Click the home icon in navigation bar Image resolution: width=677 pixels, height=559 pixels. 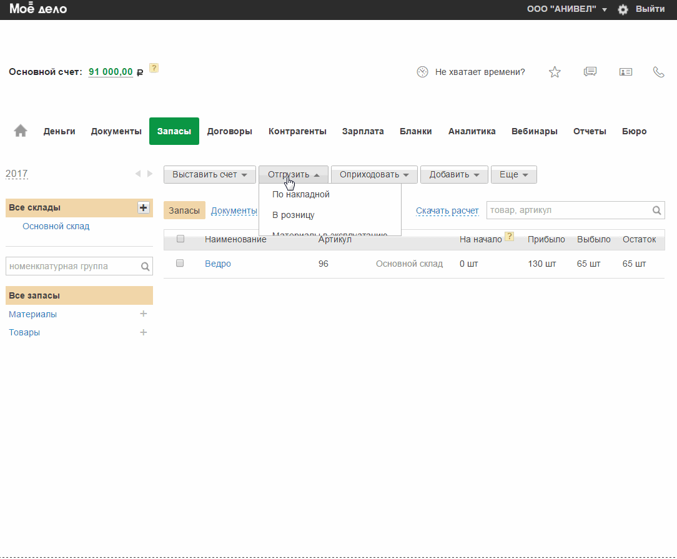(21, 131)
